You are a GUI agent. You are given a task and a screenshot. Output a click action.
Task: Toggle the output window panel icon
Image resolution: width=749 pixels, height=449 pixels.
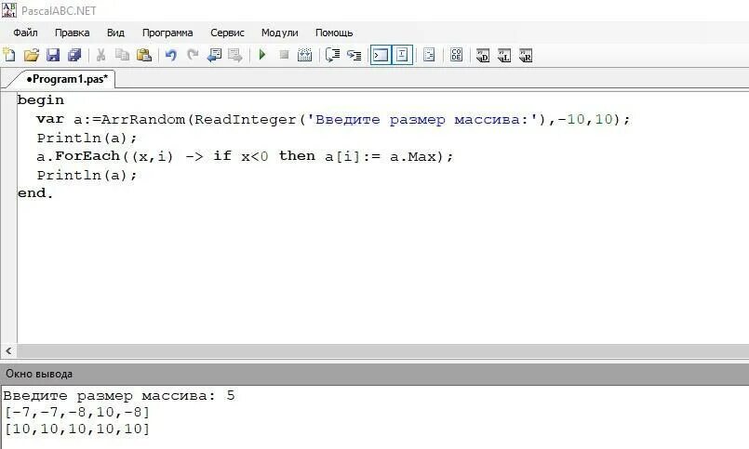pos(381,55)
